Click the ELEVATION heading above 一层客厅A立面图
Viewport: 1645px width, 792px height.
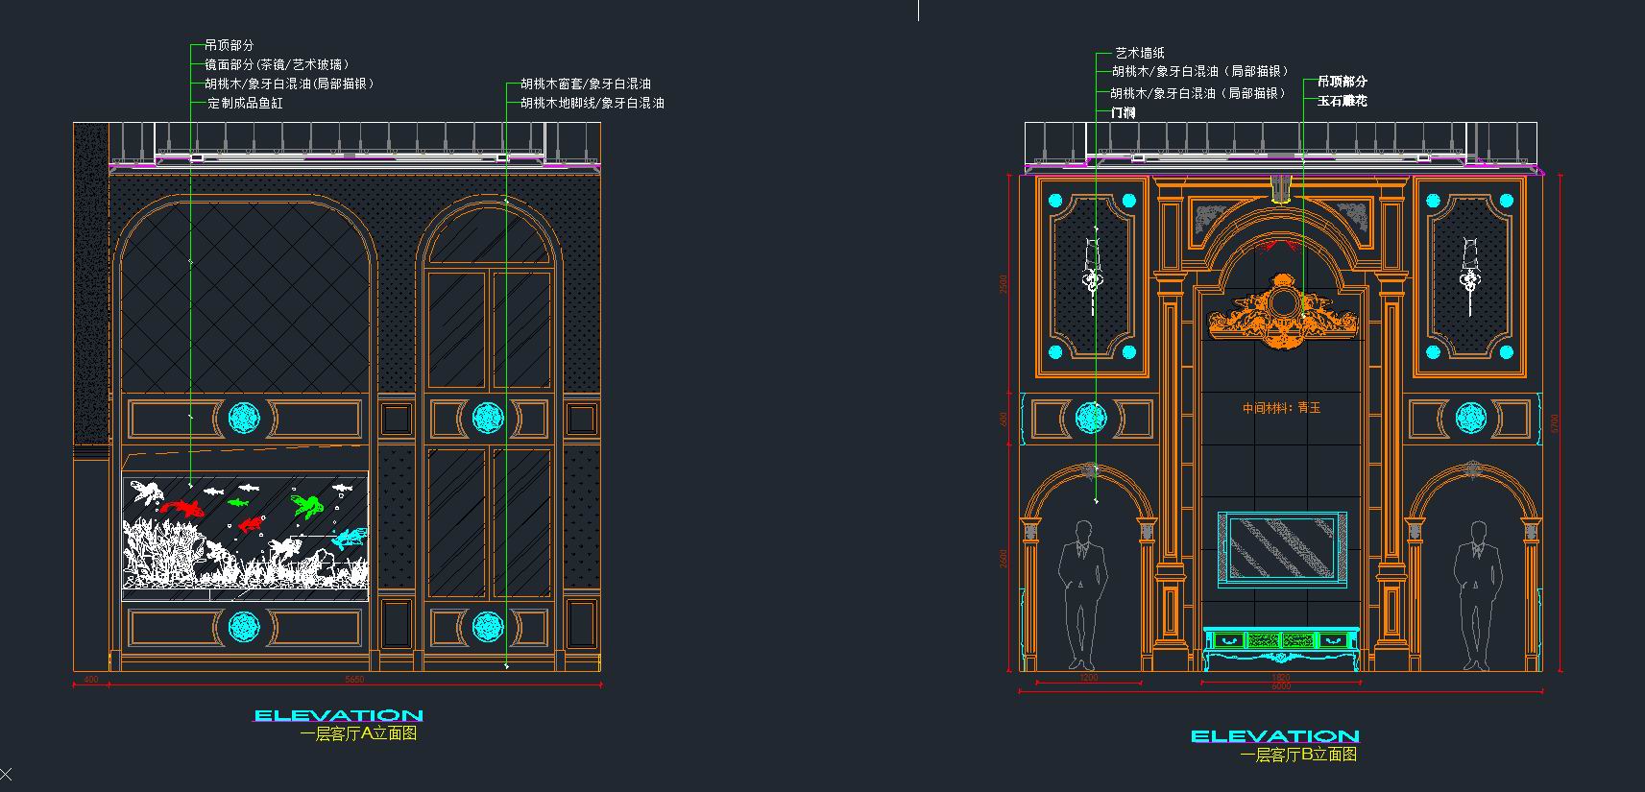click(x=338, y=715)
